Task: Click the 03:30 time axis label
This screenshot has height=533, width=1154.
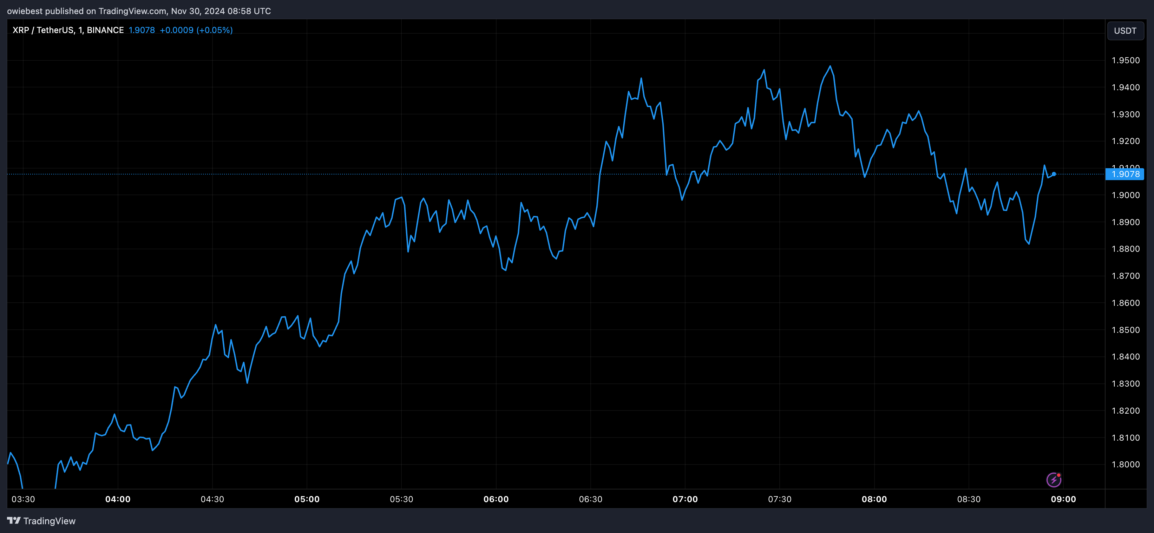Action: (23, 499)
